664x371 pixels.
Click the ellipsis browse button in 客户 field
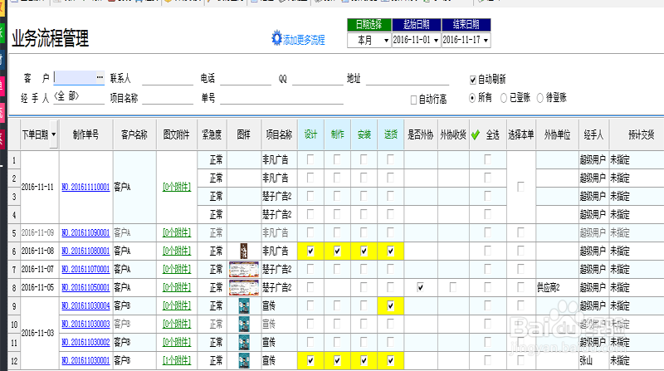100,77
